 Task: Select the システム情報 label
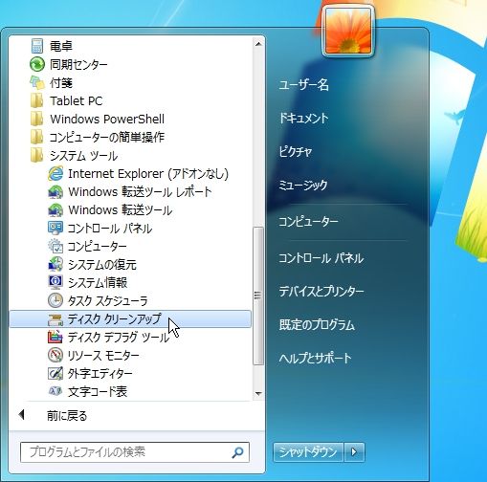click(98, 283)
